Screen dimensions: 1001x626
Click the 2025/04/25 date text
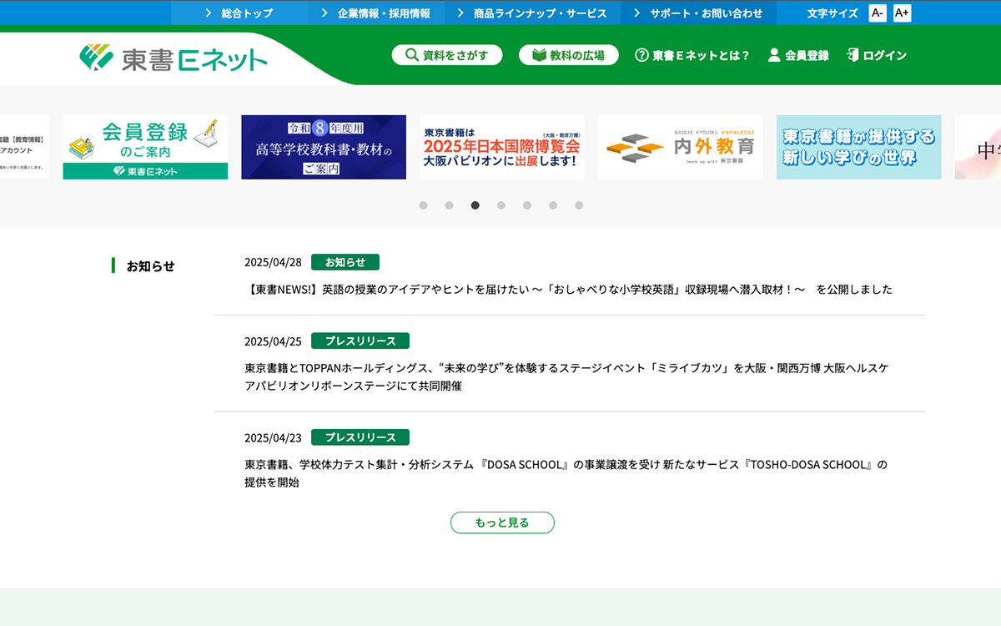click(x=273, y=341)
